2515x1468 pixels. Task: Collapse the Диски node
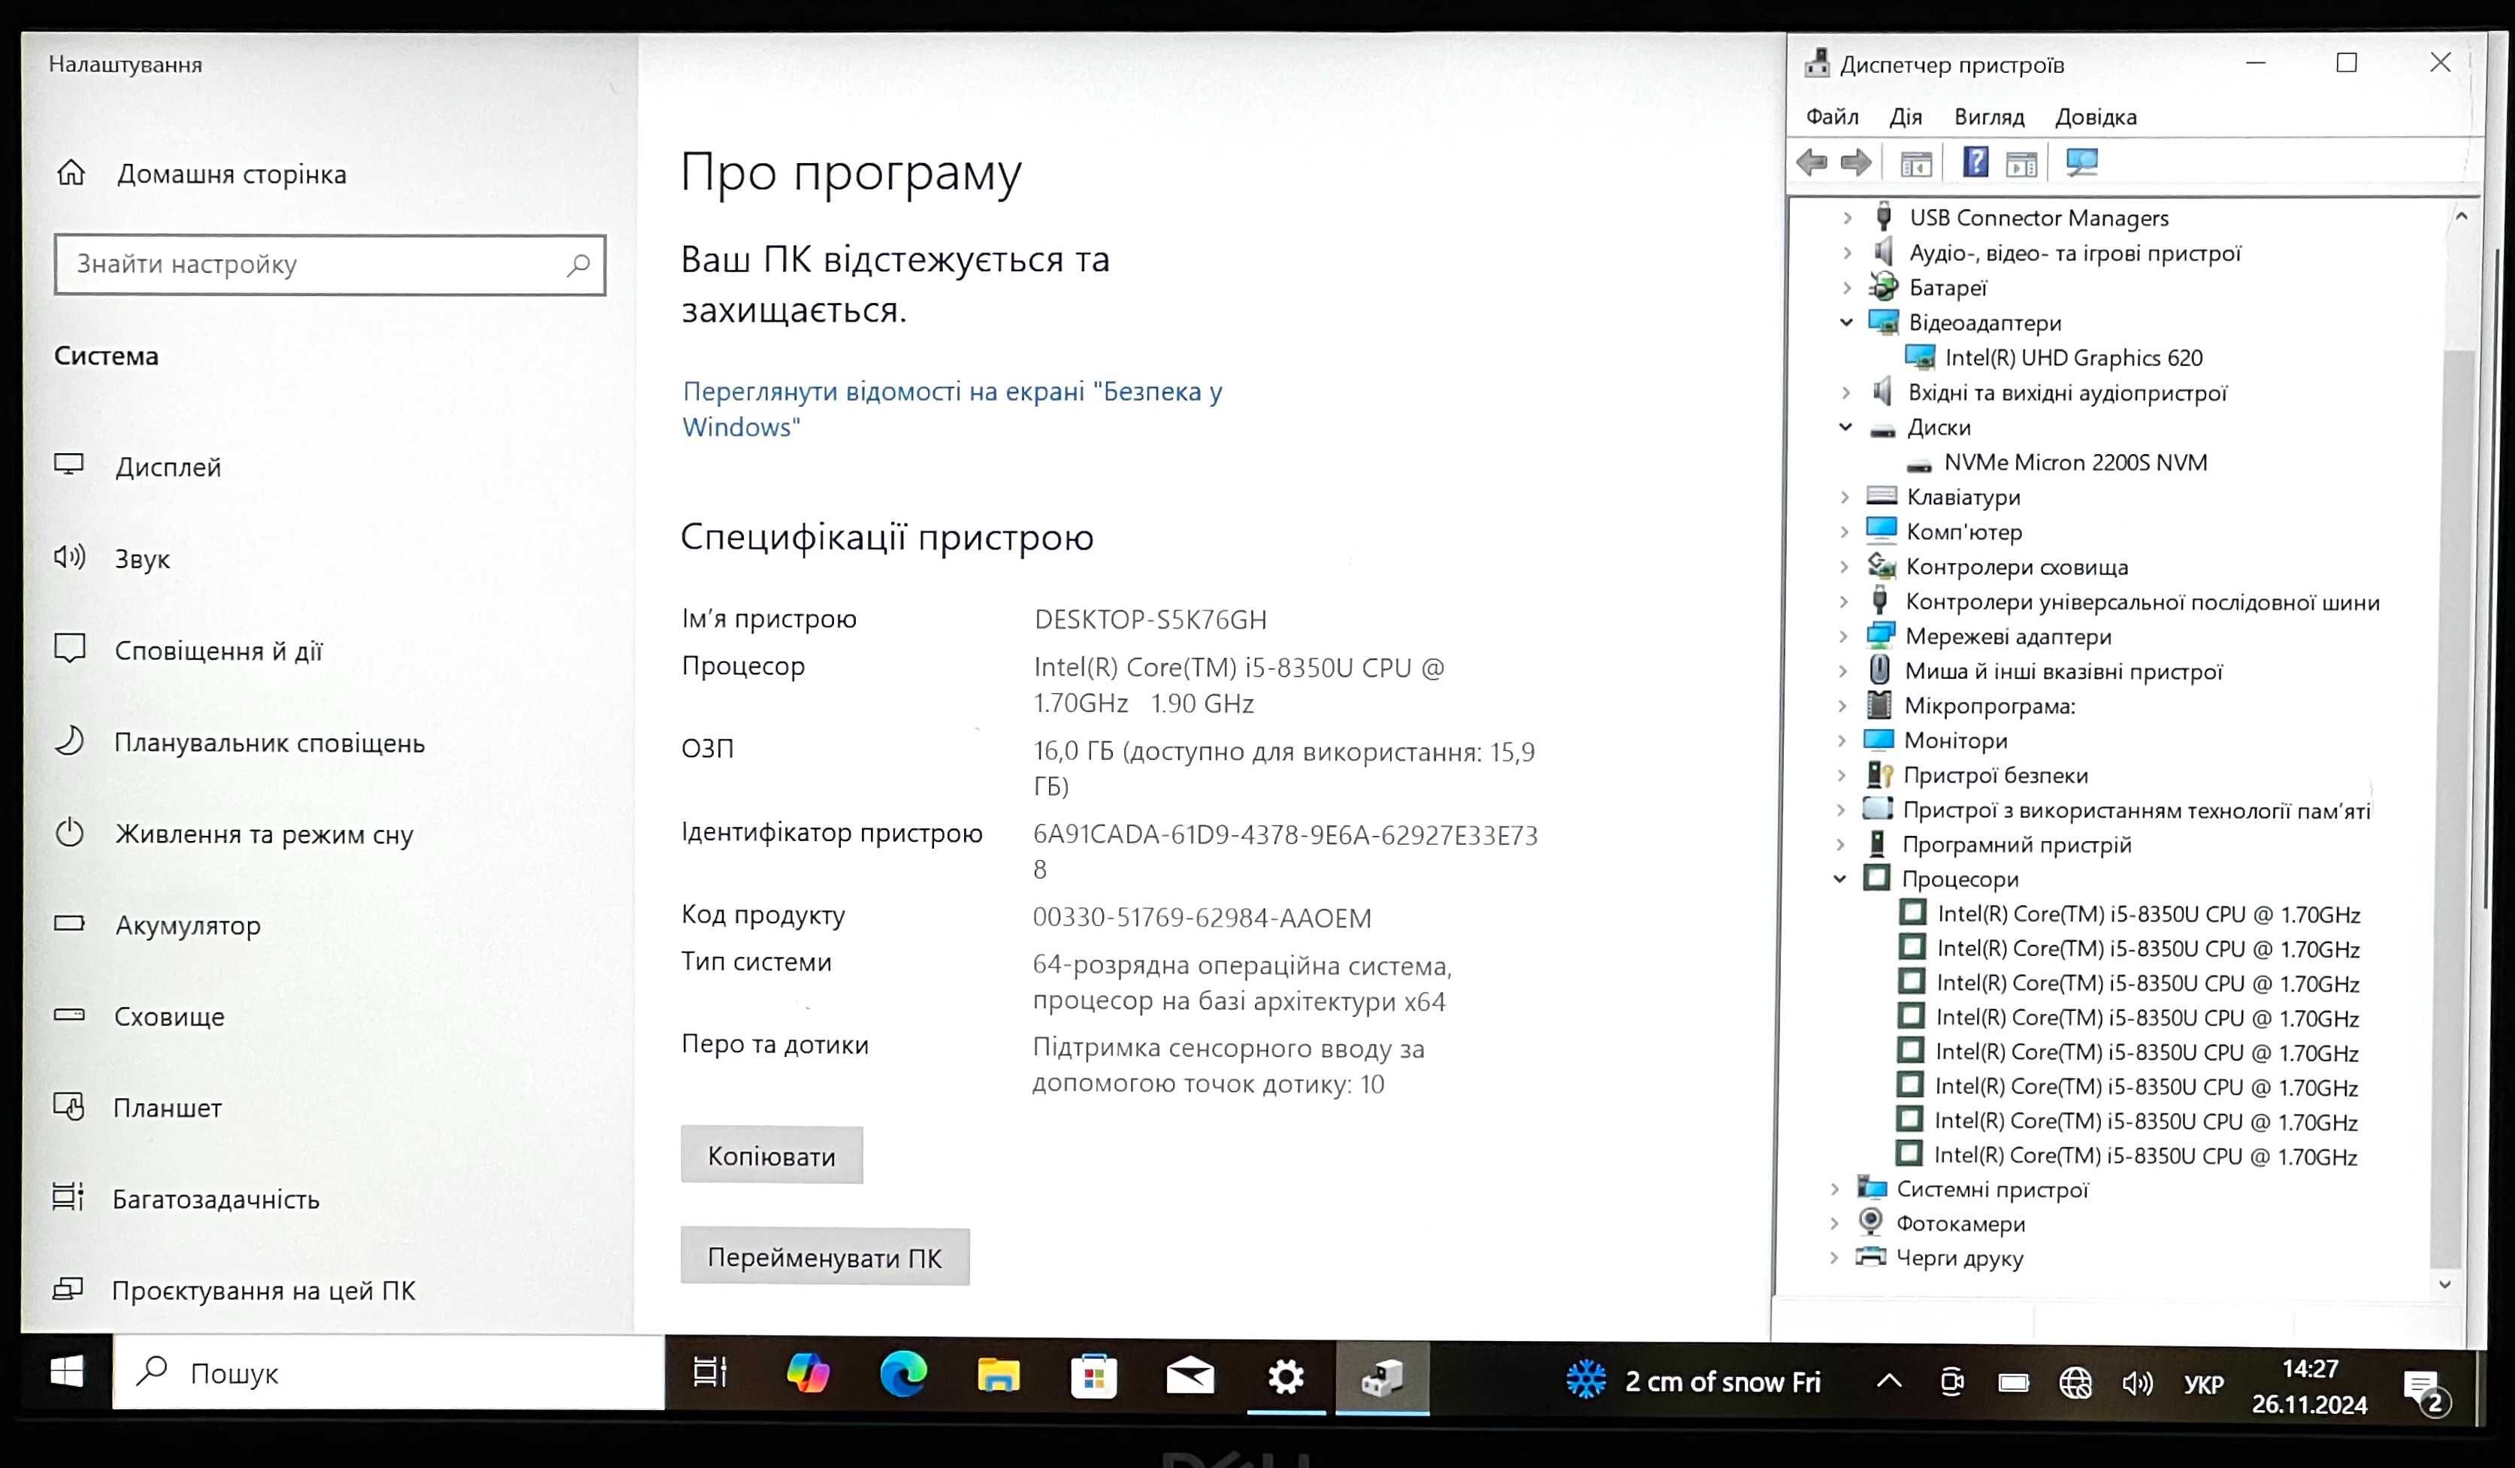pos(1845,428)
